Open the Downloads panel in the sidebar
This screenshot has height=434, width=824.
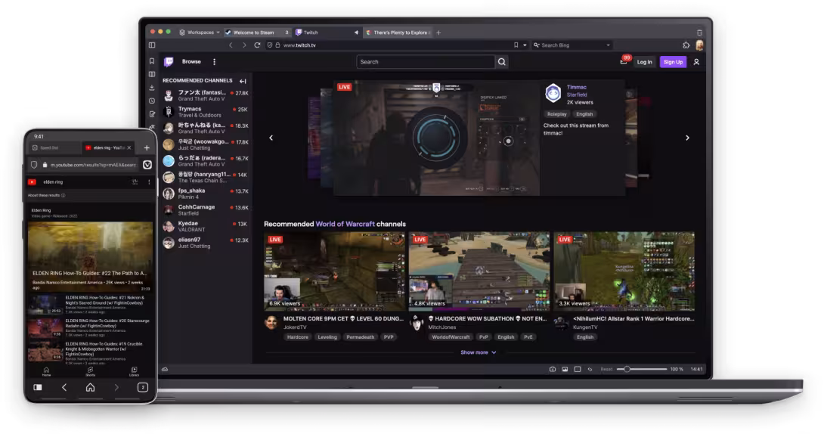152,87
